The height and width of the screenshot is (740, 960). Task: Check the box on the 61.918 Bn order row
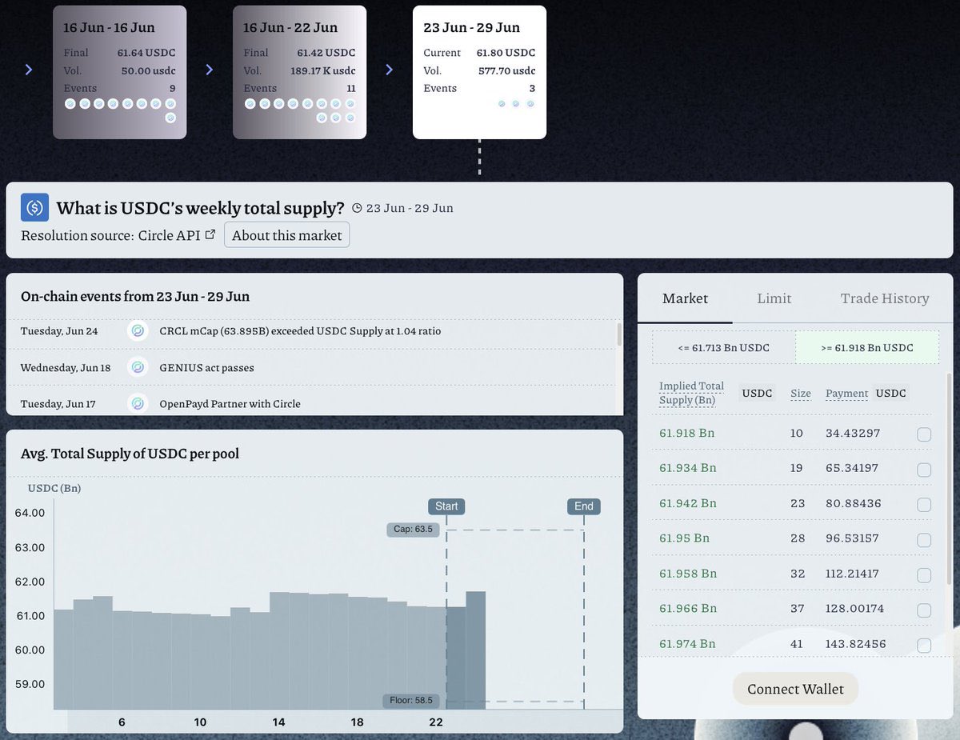coord(924,434)
